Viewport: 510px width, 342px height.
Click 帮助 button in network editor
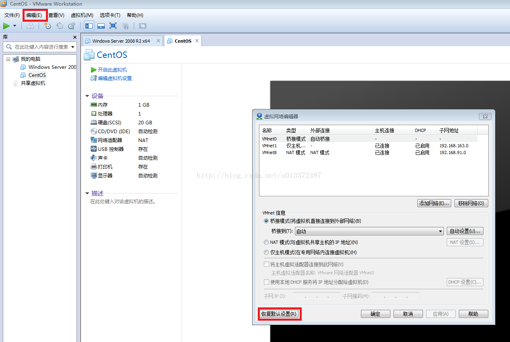point(473,314)
